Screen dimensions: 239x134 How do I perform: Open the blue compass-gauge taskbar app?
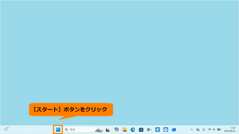pos(158,130)
